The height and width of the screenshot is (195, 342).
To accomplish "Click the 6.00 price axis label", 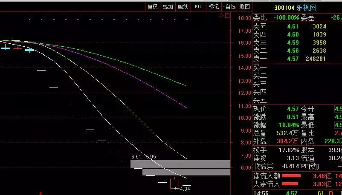I will tap(246, 168).
